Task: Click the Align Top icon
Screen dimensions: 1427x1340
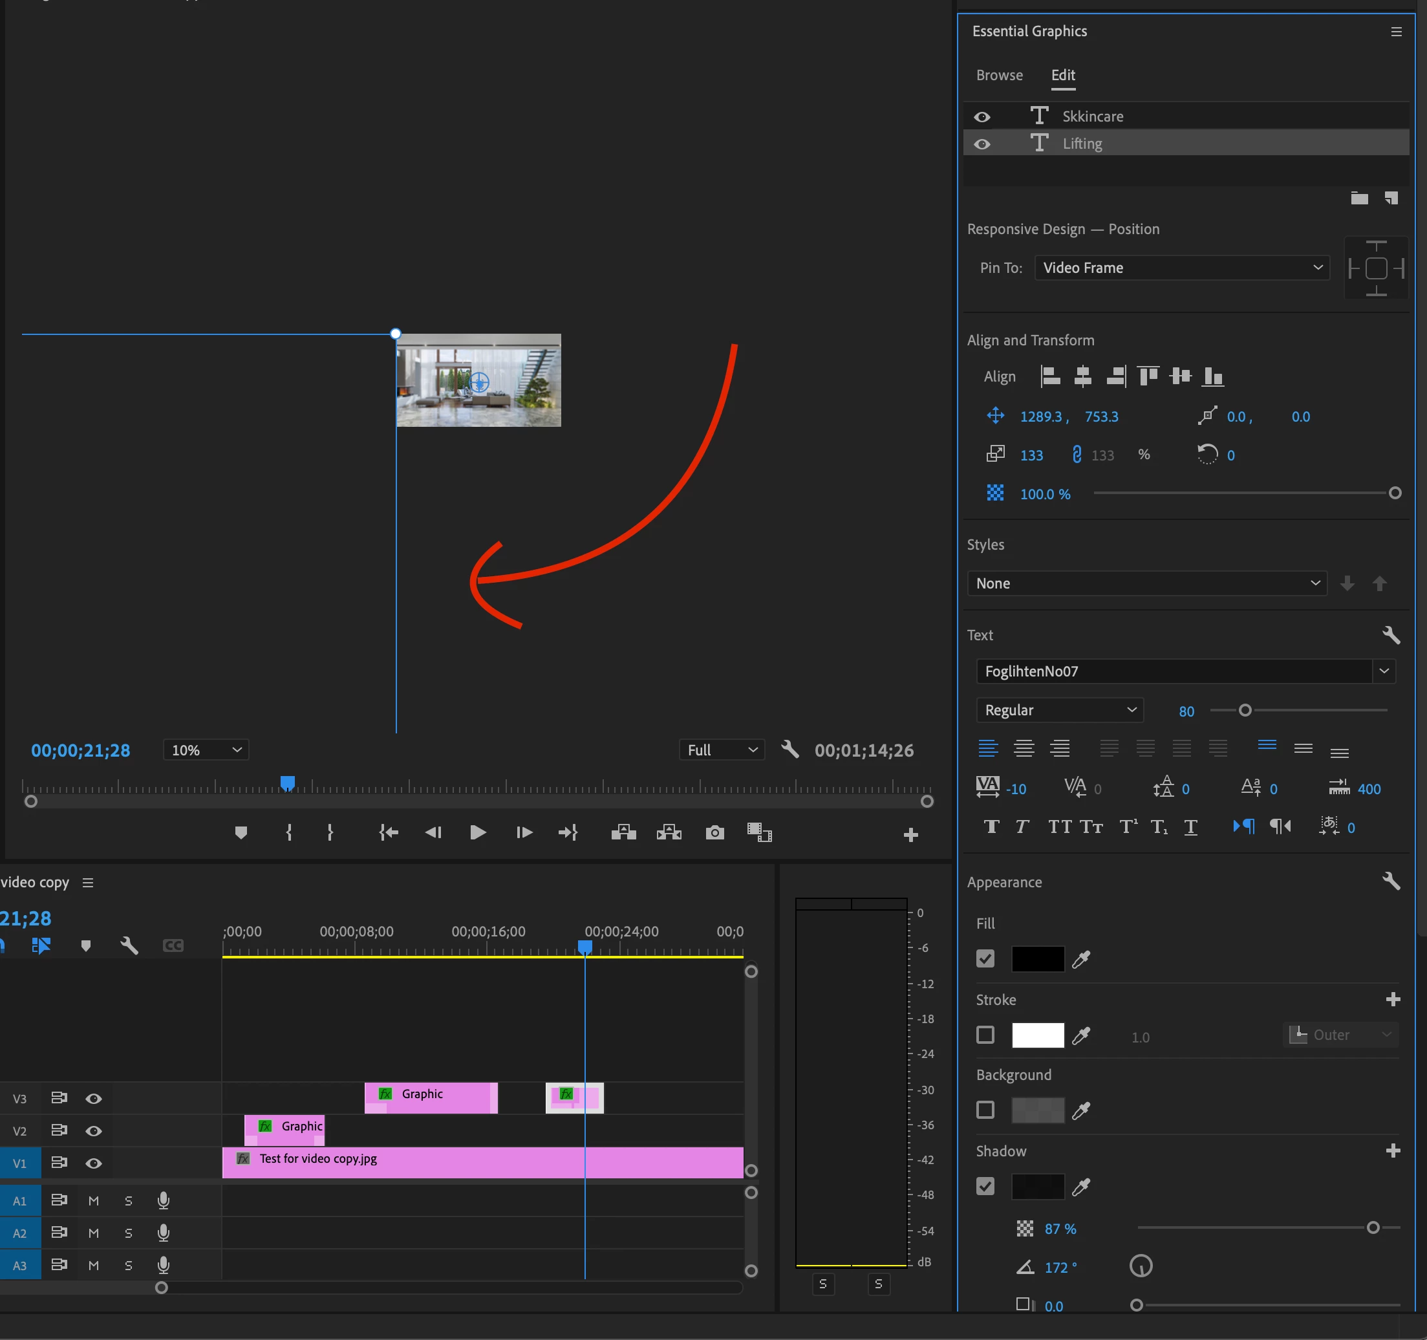Action: pos(1148,376)
